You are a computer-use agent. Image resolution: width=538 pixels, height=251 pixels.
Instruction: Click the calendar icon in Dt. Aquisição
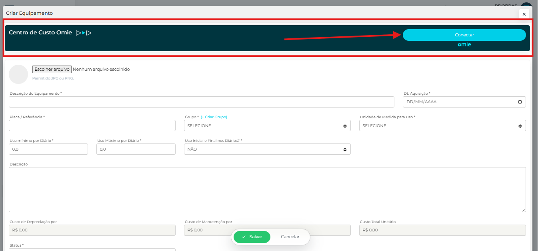tap(520, 102)
